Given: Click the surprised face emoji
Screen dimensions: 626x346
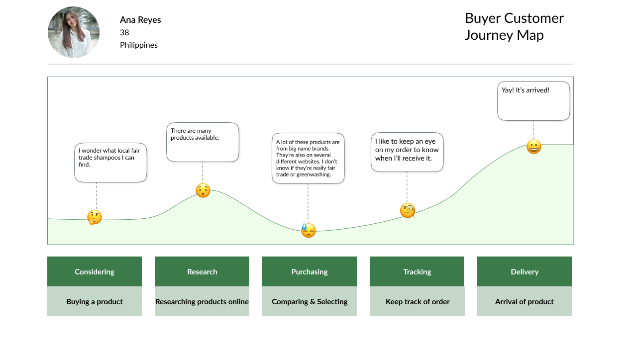Looking at the screenshot, I should tap(203, 190).
